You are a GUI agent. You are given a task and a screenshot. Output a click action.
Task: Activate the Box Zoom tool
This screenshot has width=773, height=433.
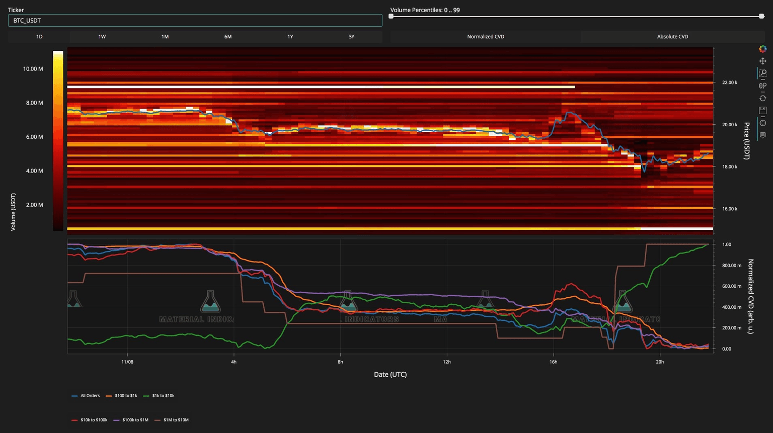[762, 73]
